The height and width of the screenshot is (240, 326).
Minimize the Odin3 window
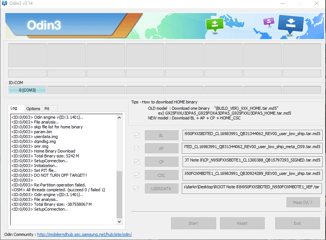pos(283,3)
